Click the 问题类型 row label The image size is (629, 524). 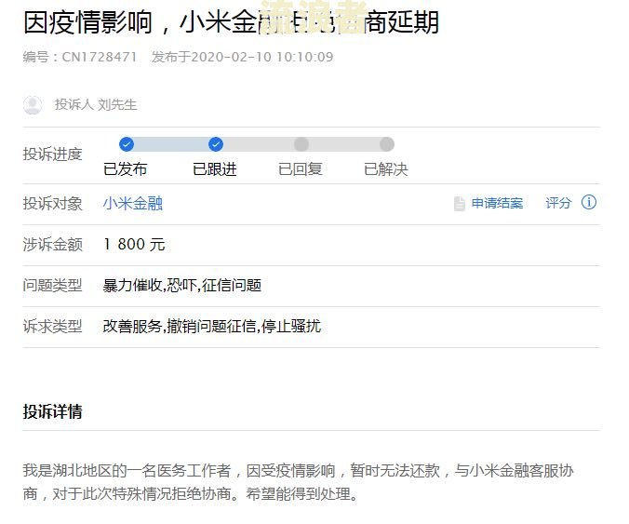click(52, 286)
